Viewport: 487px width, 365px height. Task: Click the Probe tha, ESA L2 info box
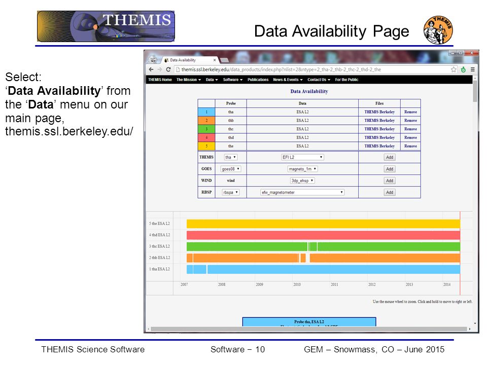tap(309, 322)
